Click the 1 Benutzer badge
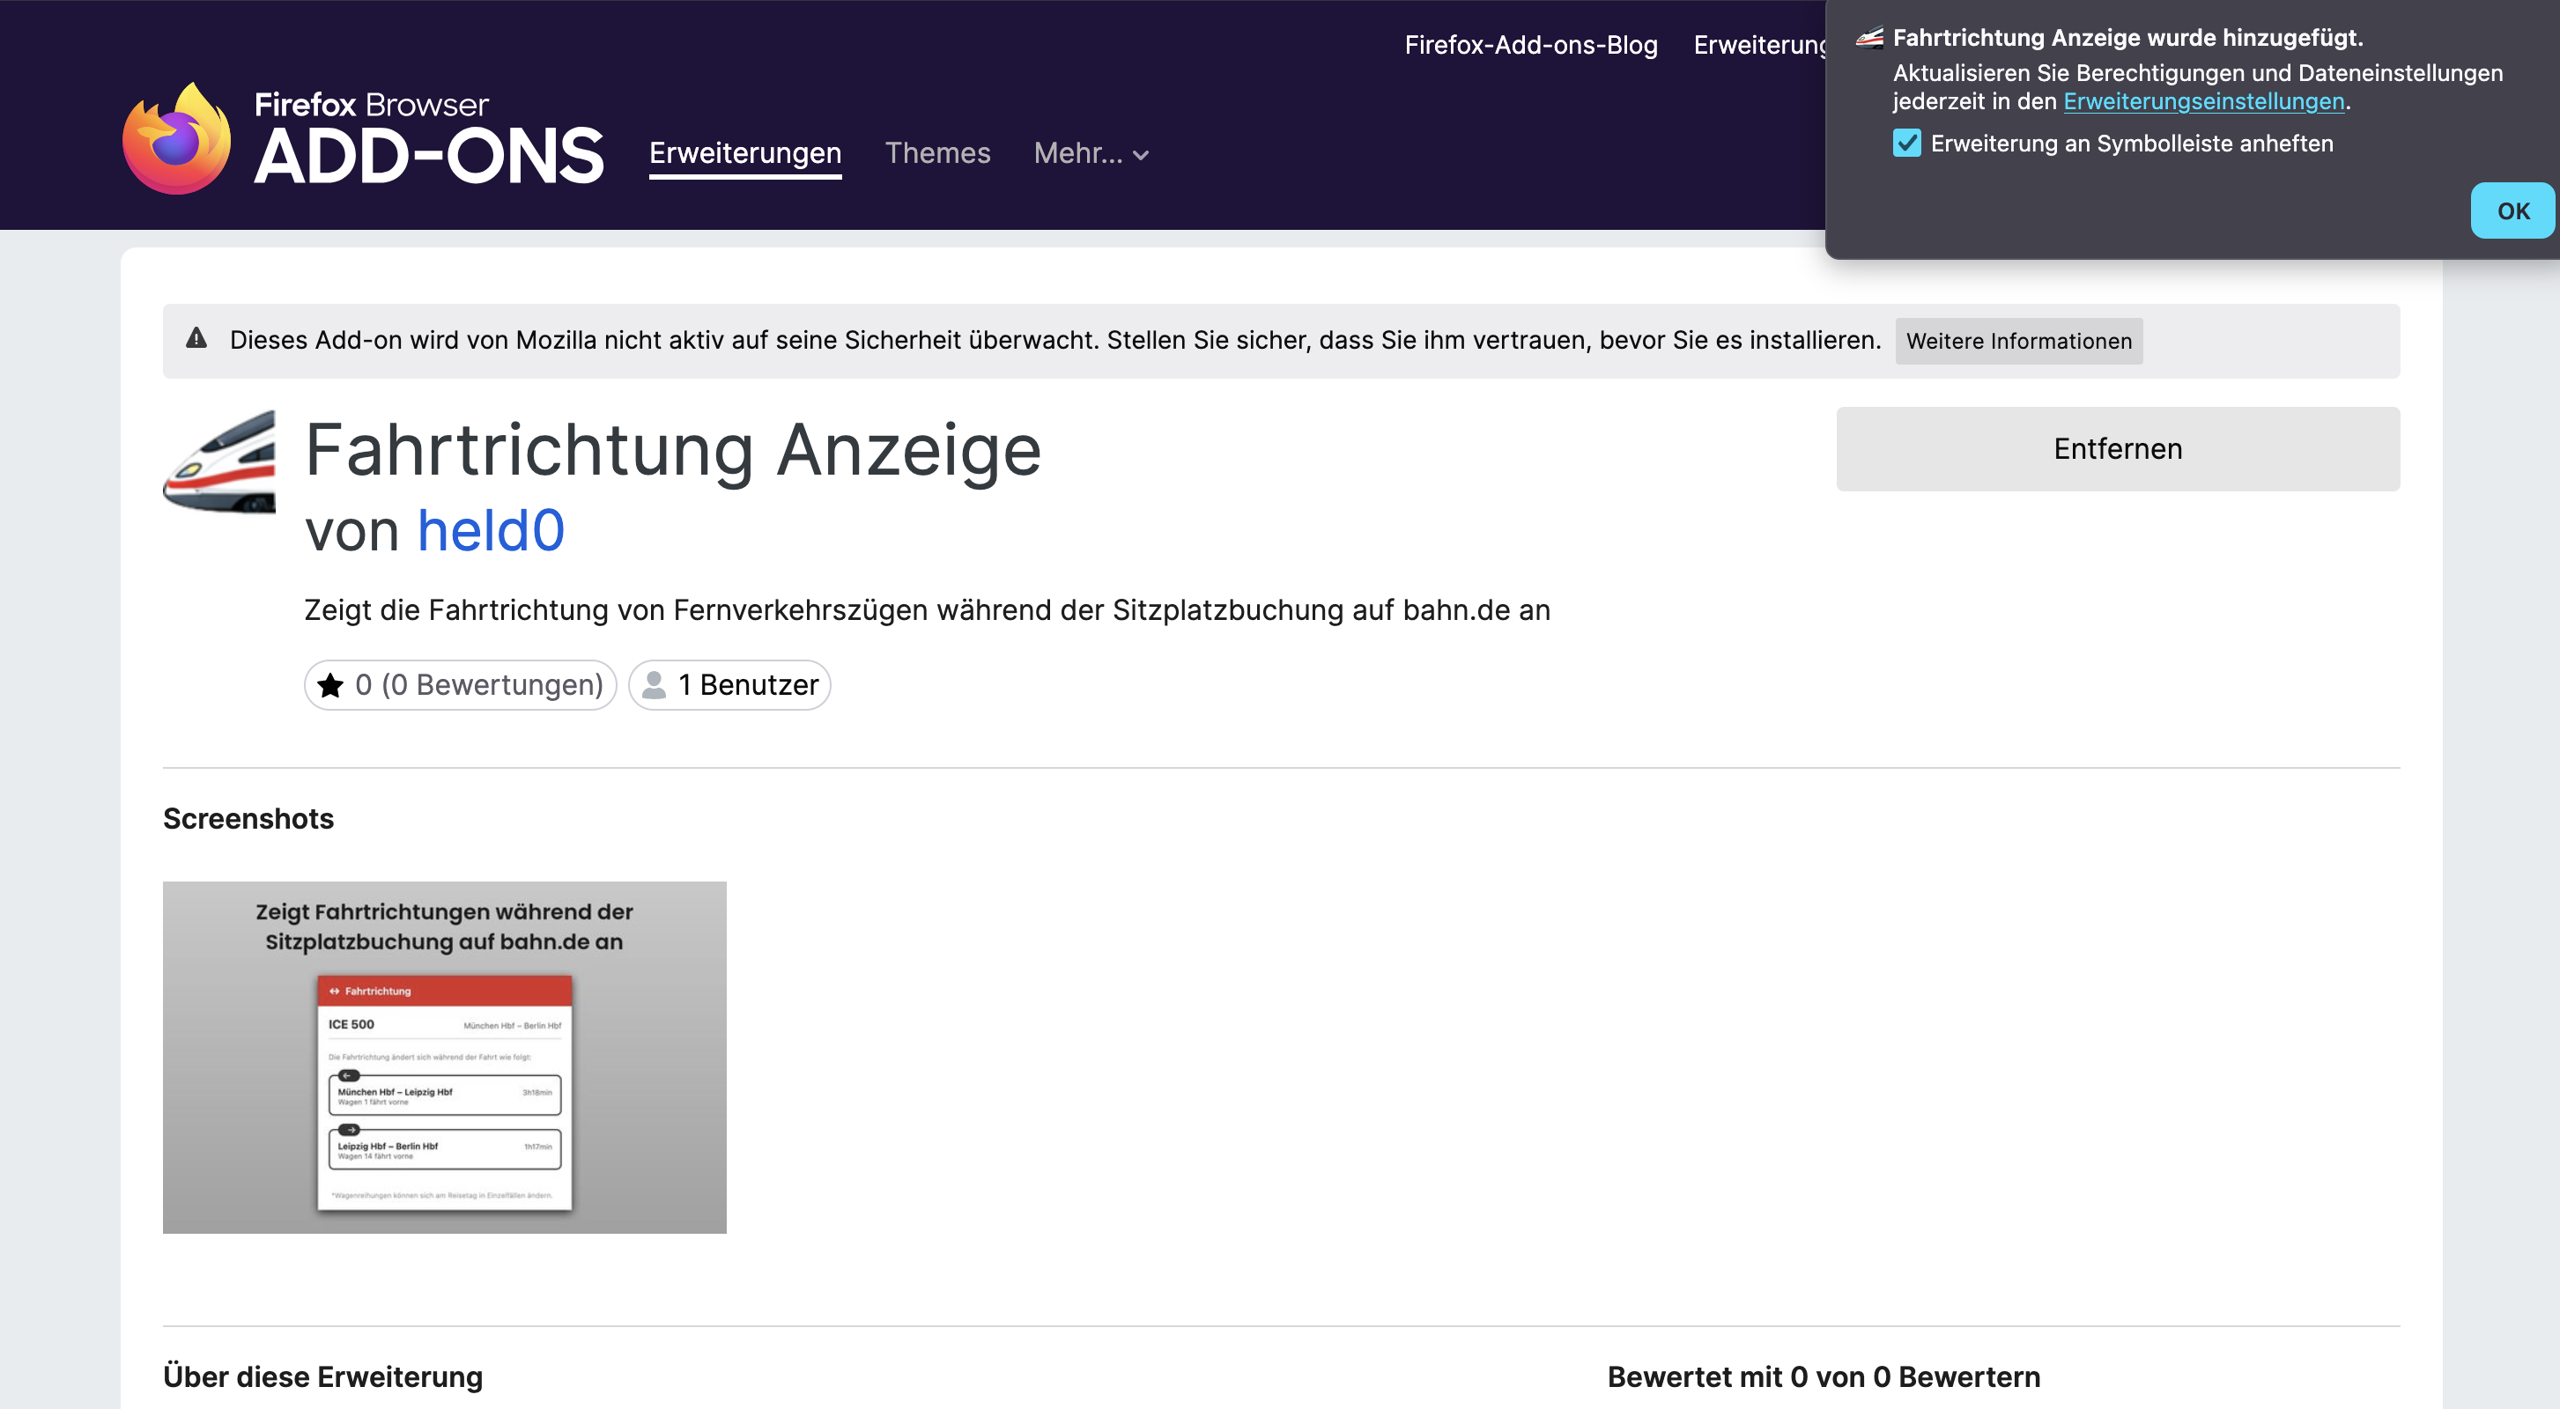 [729, 686]
